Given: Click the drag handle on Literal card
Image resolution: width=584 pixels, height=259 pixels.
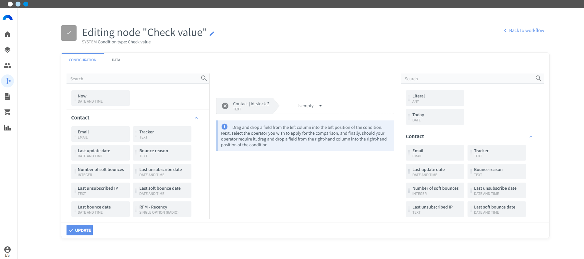Looking at the screenshot, I should tap(409, 98).
